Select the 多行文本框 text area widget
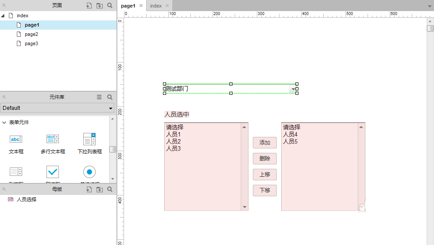This screenshot has height=245, width=434. tap(53, 143)
